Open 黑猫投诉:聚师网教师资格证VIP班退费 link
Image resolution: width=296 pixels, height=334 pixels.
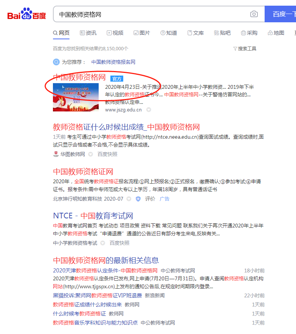pyautogui.click(x=98, y=296)
